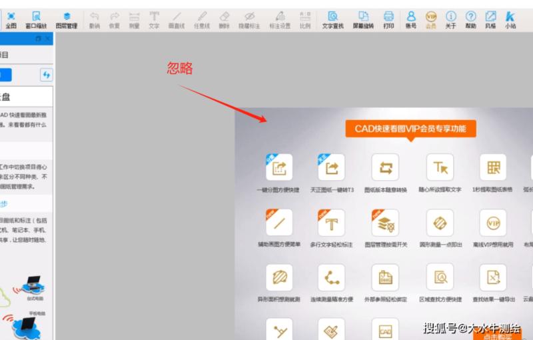
Task: Open the 关于 about info
Action: [x=451, y=20]
